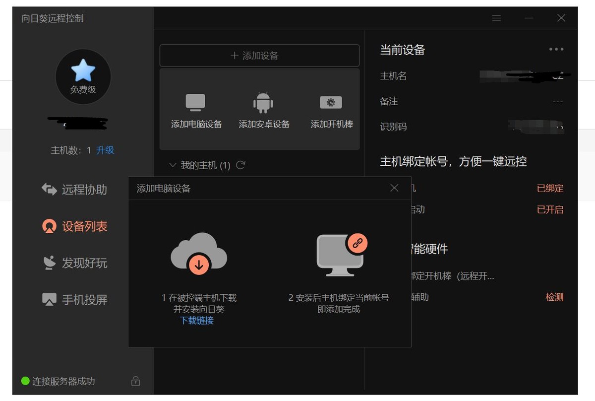The width and height of the screenshot is (595, 401).
Task: Click the 远程协助 arrows icon
Action: point(49,189)
